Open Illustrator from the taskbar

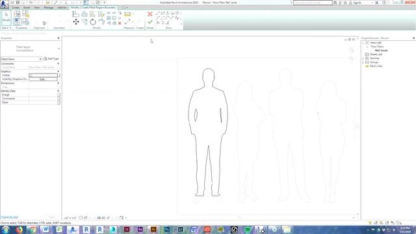pos(153,229)
